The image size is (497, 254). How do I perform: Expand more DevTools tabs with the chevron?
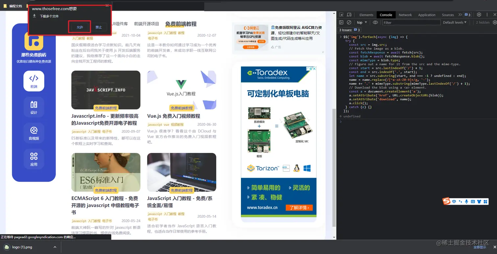pyautogui.click(x=460, y=15)
